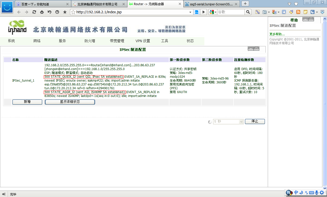Reload the page with the refresh icon
Viewport: 327px width, 197px height.
tap(34, 12)
